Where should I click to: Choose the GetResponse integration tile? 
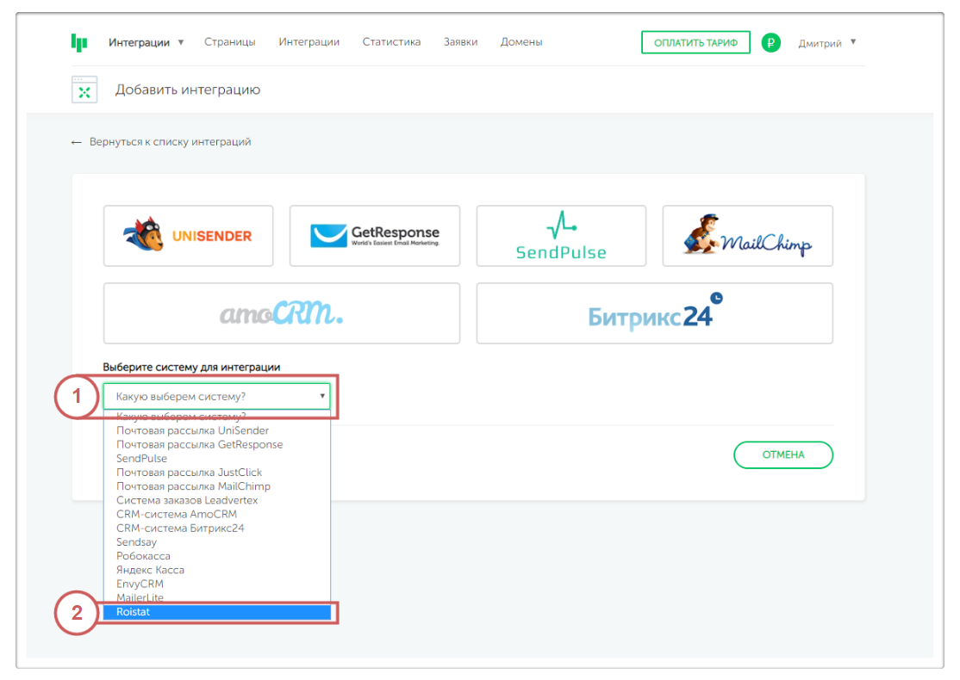374,236
